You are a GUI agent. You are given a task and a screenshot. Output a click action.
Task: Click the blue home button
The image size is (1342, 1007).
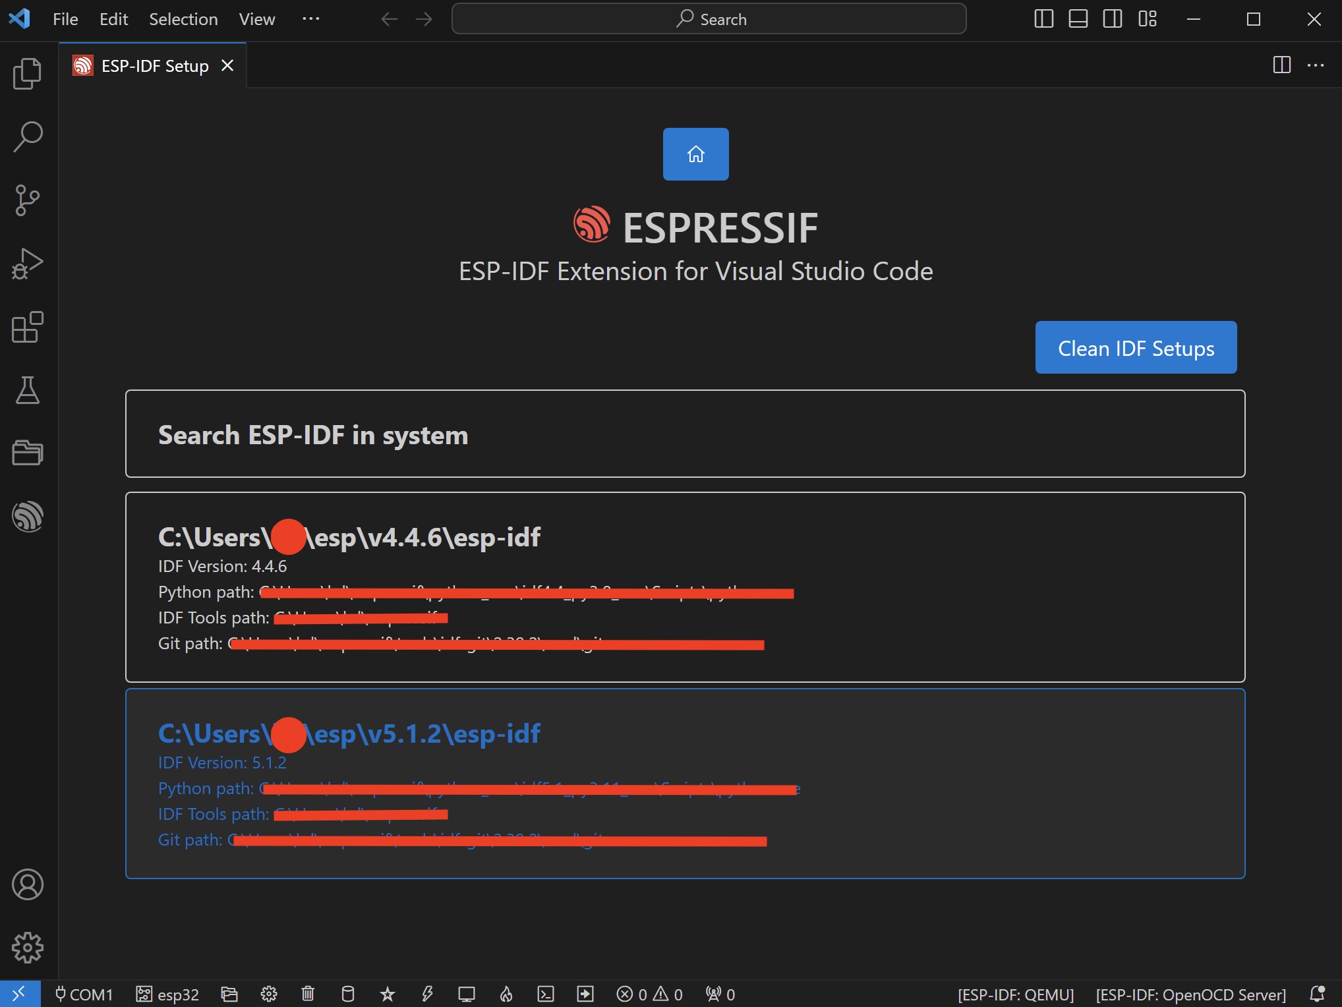click(695, 154)
